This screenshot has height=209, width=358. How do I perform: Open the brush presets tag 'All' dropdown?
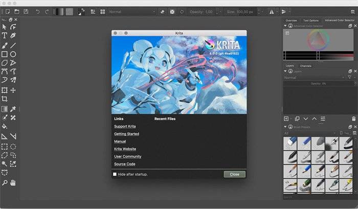310,133
